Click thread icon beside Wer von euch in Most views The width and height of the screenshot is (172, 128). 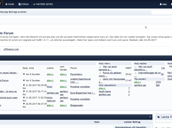tap(100, 67)
